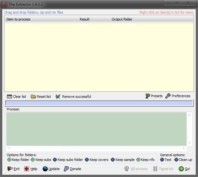This screenshot has height=177, width=198.
Task: Click the Reset list folder icon
Action: (33, 97)
